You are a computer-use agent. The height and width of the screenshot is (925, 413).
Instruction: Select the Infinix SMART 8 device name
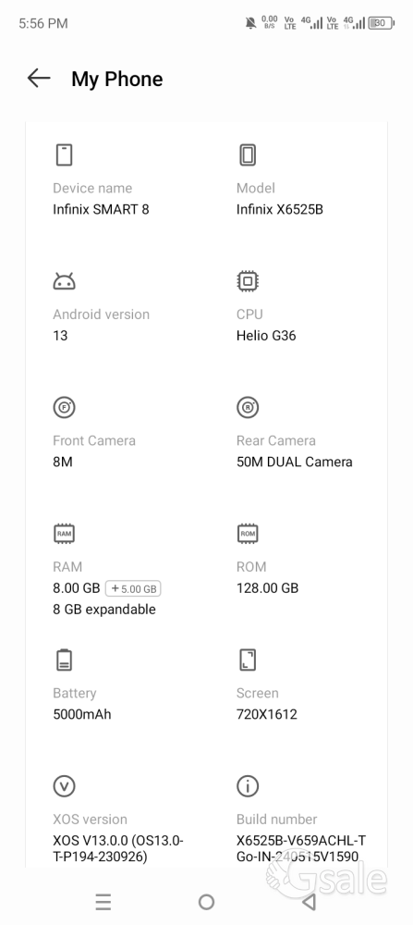click(101, 209)
